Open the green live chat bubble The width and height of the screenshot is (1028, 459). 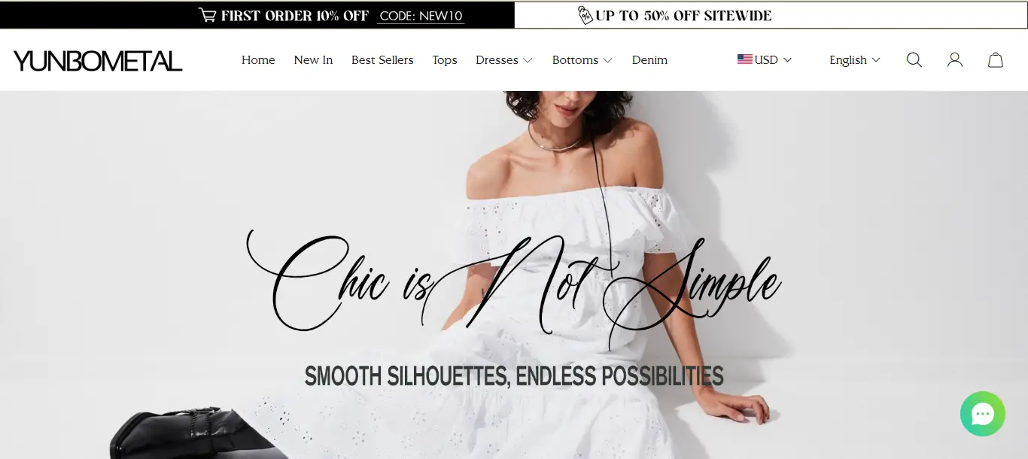pyautogui.click(x=983, y=414)
